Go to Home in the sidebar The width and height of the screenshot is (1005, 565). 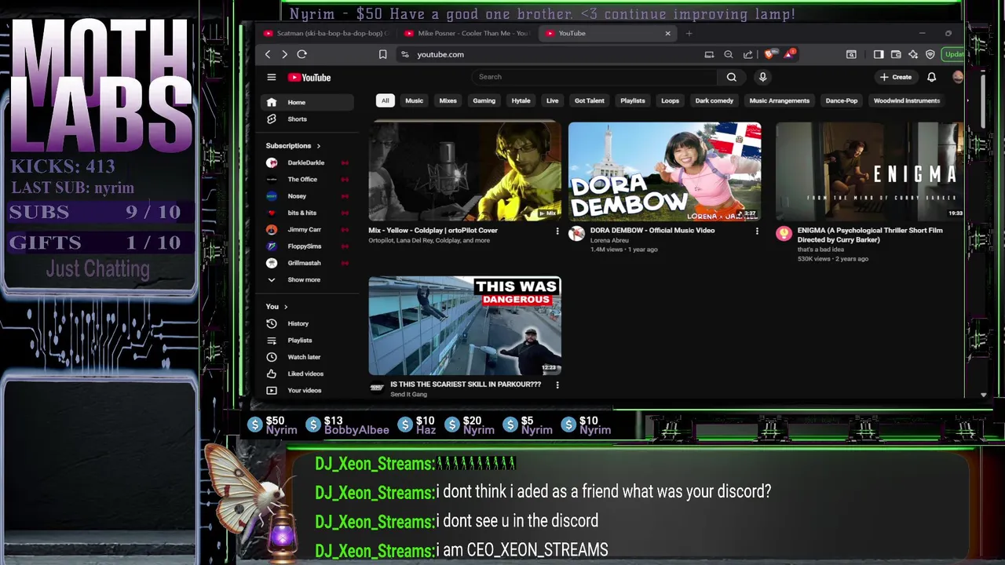pyautogui.click(x=307, y=102)
